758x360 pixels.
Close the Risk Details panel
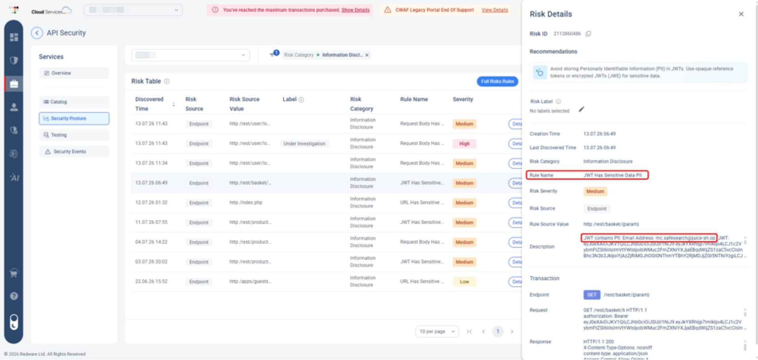[741, 14]
